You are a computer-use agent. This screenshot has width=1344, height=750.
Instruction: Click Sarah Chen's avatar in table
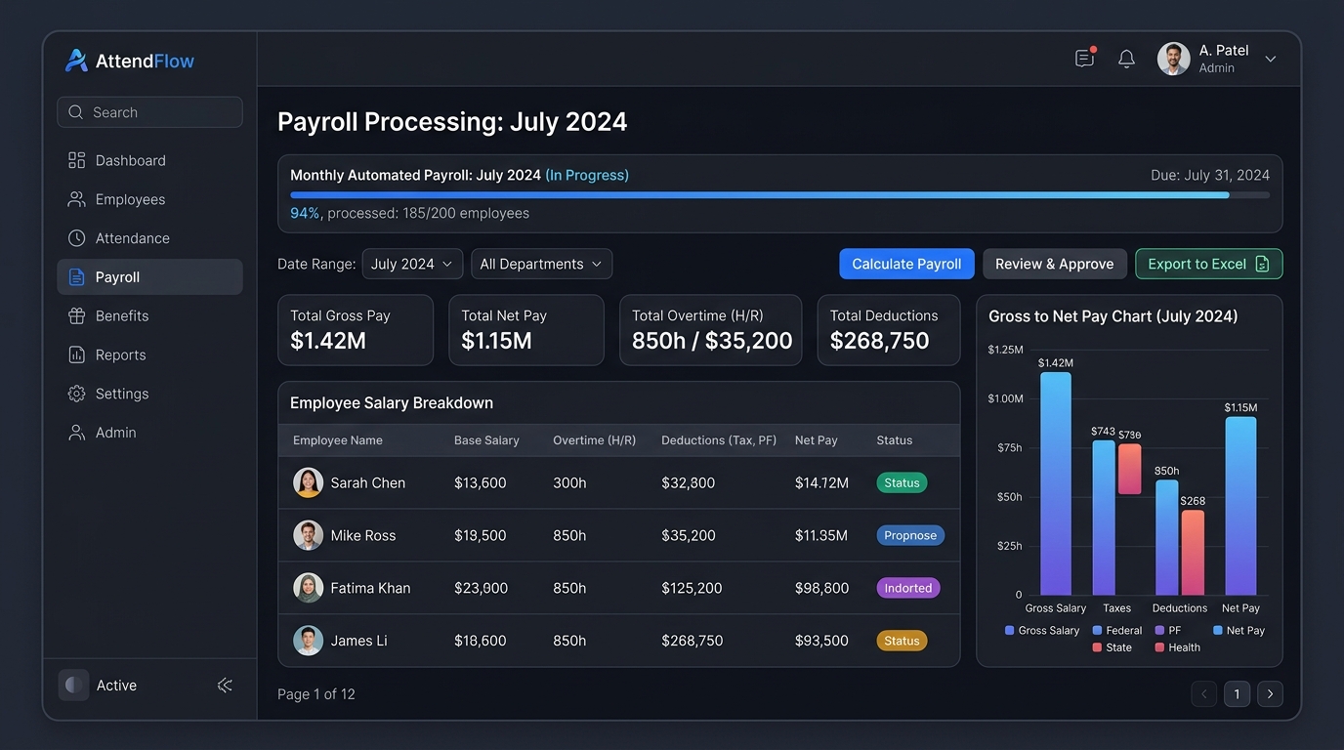point(309,482)
